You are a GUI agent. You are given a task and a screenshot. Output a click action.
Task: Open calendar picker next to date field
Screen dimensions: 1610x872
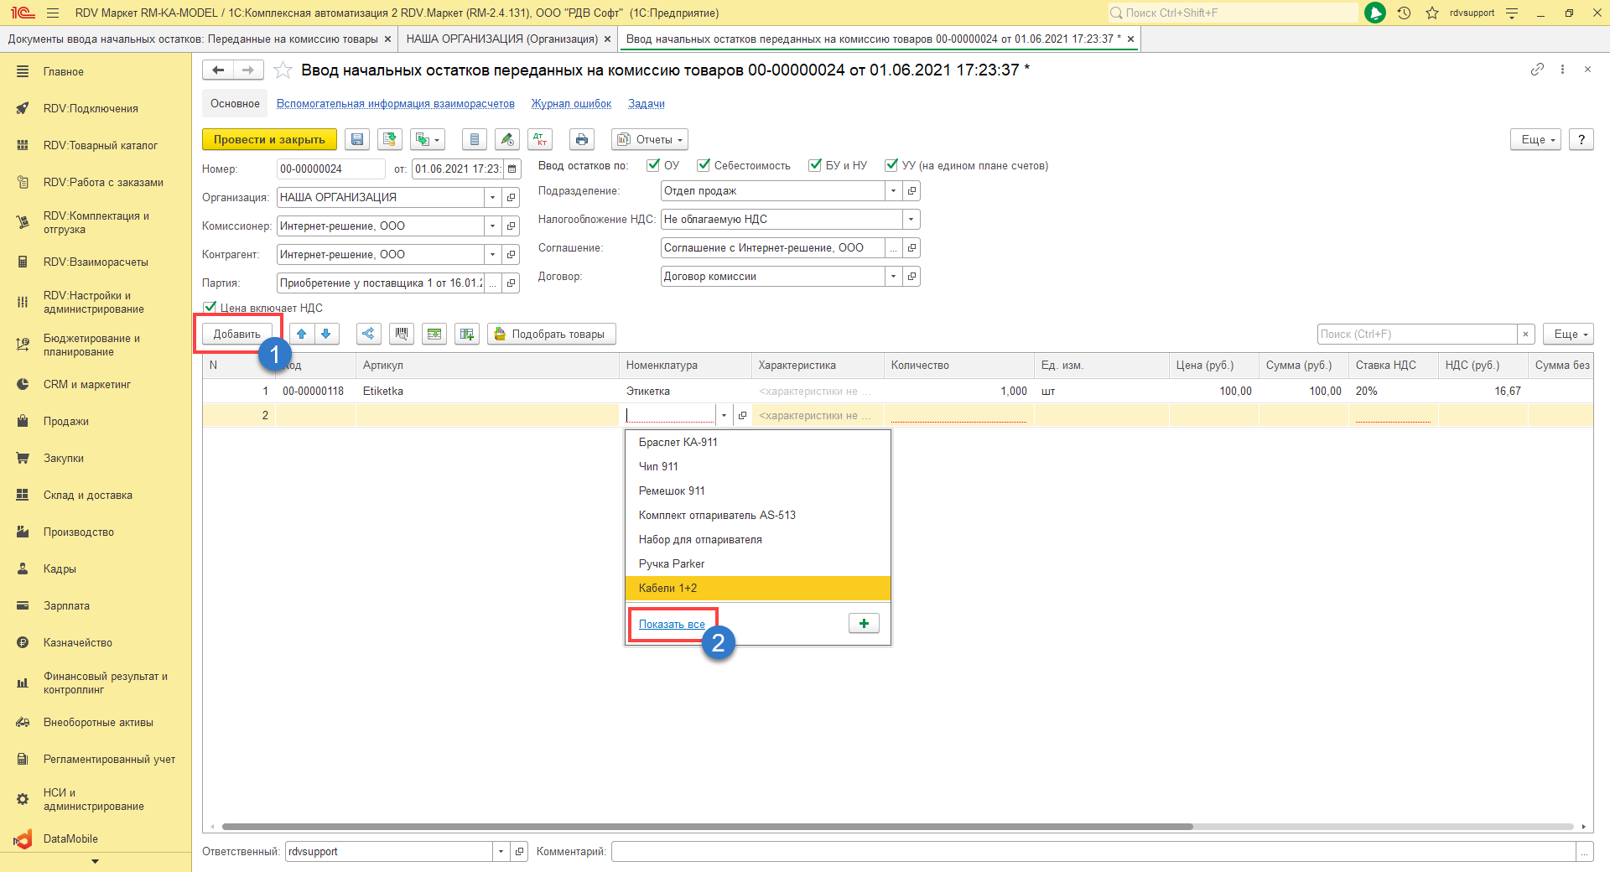[x=512, y=169]
